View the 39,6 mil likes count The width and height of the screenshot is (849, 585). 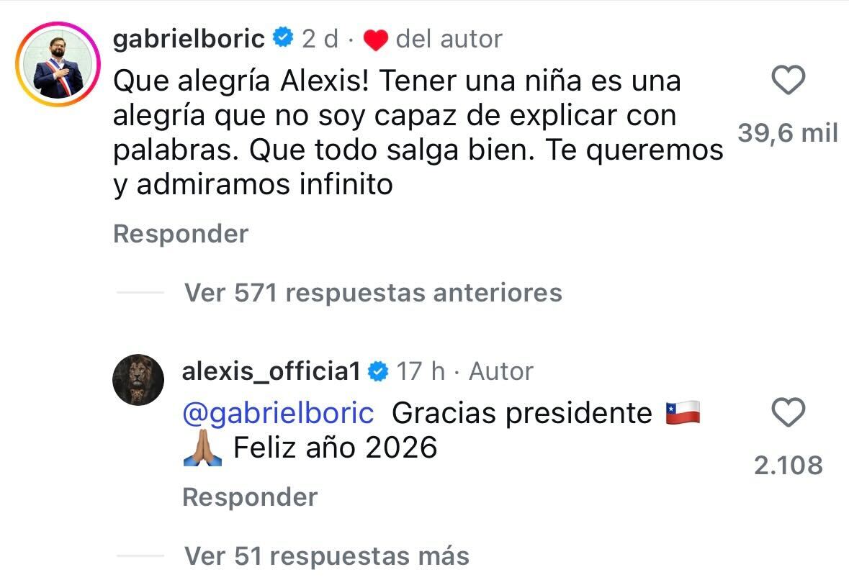[788, 133]
